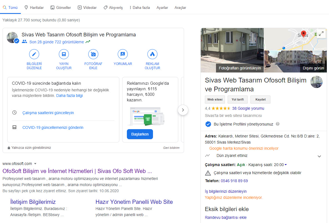Open Yorumlar reviews icon
This screenshot has width=329, height=223.
pos(123,54)
